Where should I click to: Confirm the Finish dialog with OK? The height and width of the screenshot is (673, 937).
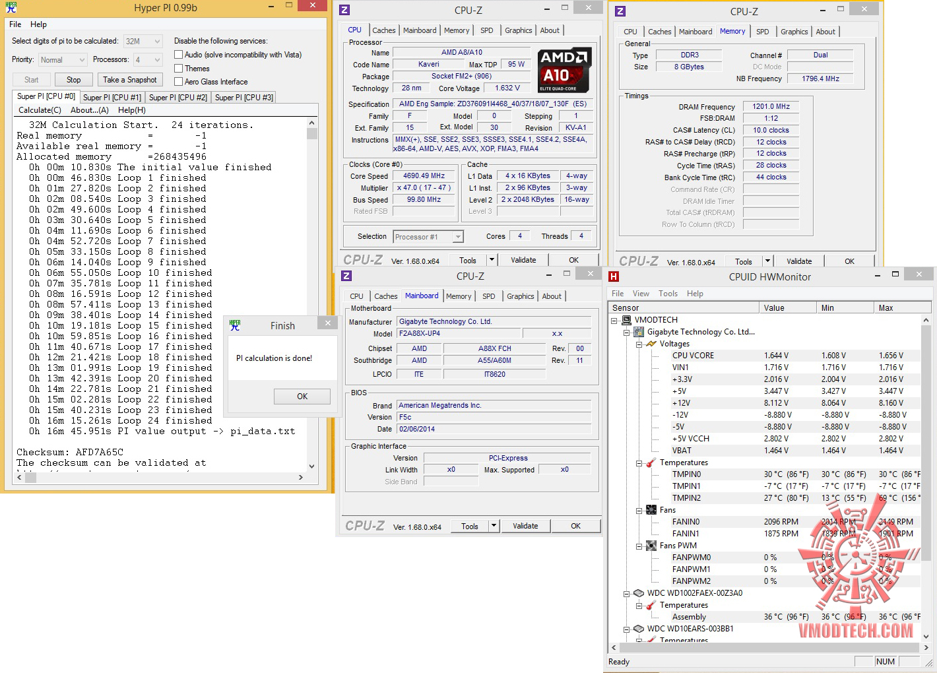302,397
